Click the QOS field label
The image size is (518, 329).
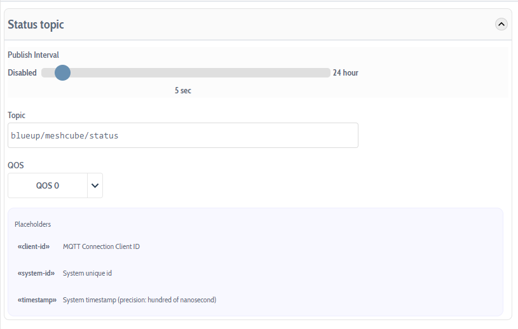[x=16, y=165]
